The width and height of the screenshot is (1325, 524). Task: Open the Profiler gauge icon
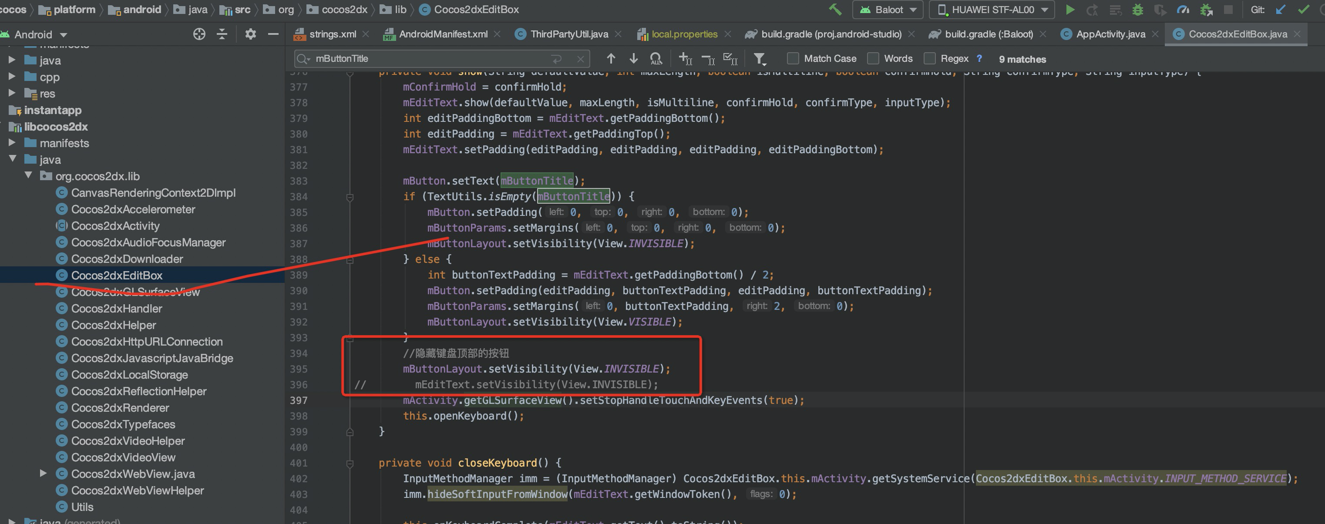(x=1183, y=10)
